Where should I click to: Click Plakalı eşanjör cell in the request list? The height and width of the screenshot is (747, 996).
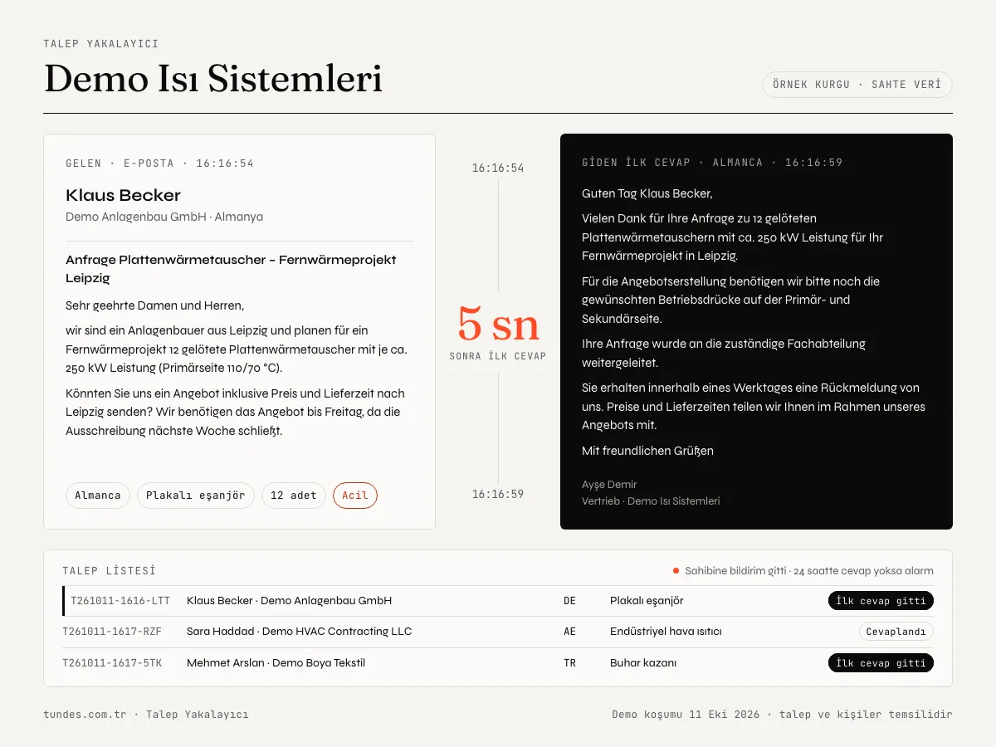647,601
